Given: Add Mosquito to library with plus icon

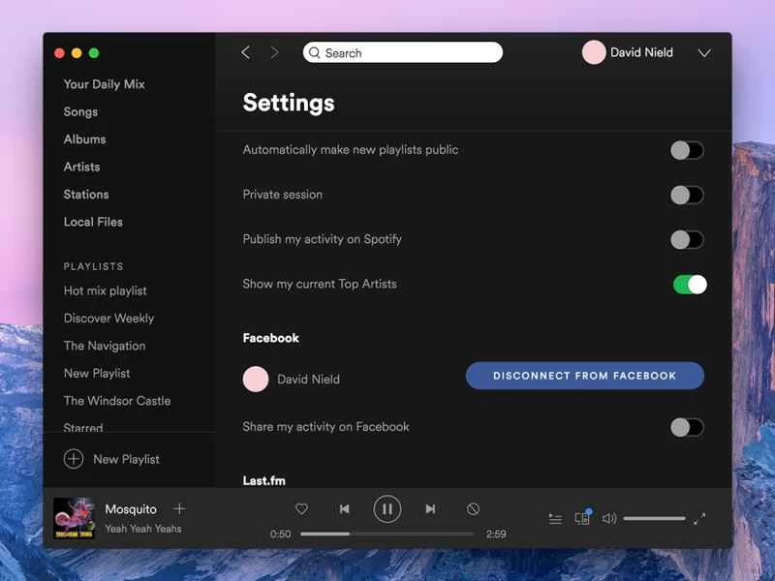Looking at the screenshot, I should tap(179, 509).
